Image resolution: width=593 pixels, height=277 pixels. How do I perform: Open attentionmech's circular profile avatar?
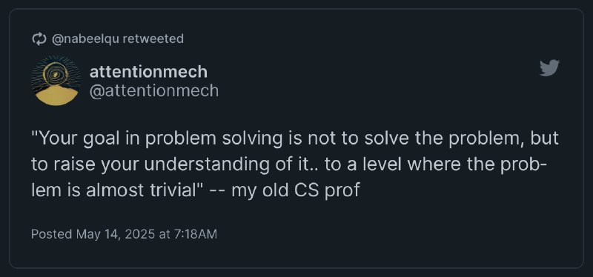click(56, 81)
